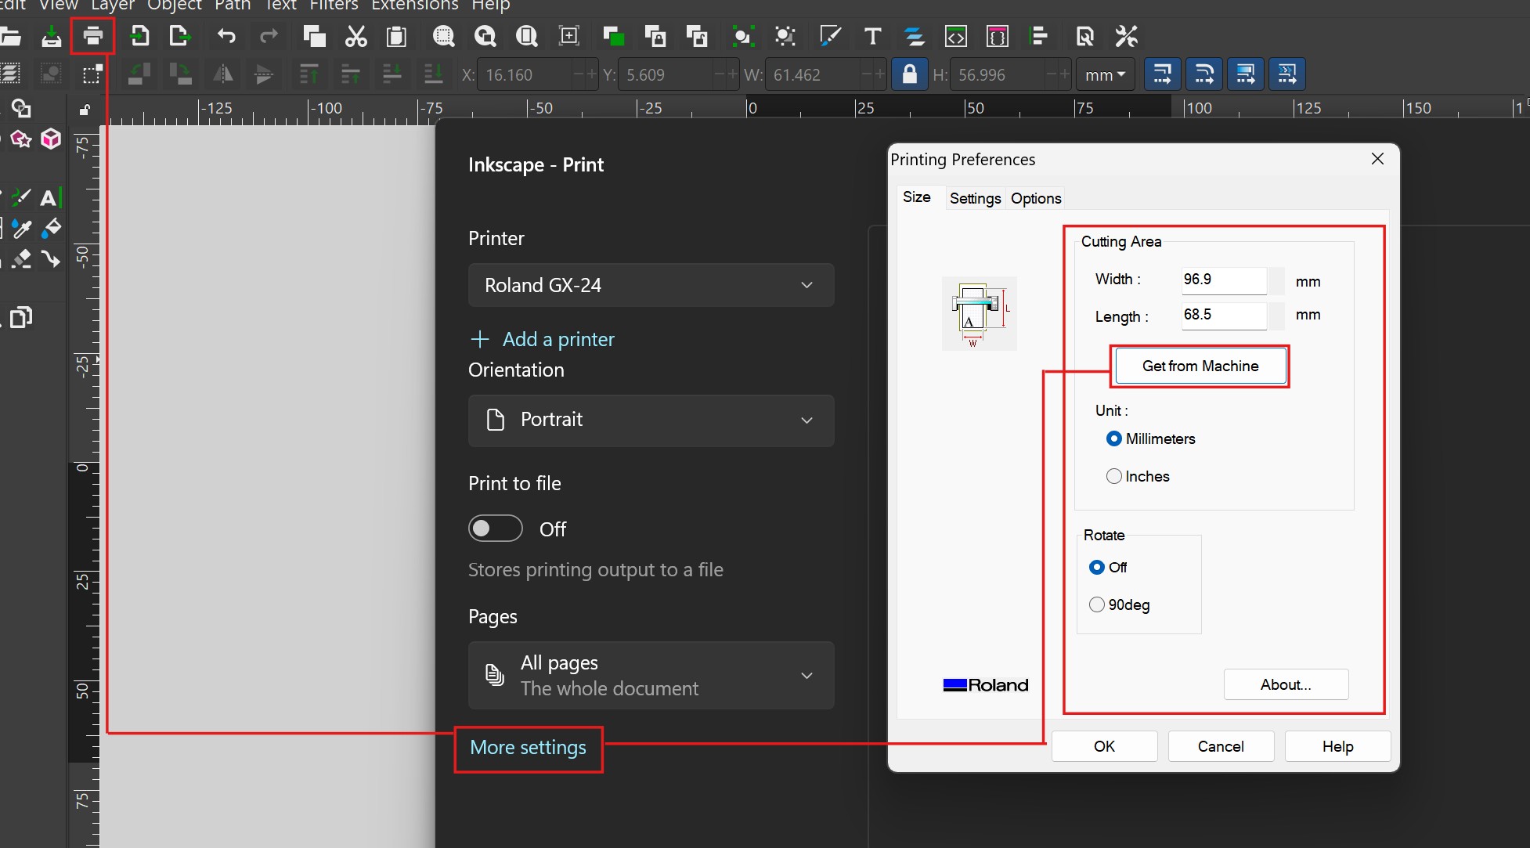Image resolution: width=1530 pixels, height=848 pixels.
Task: Open the Text and Font dialog
Action: [872, 36]
